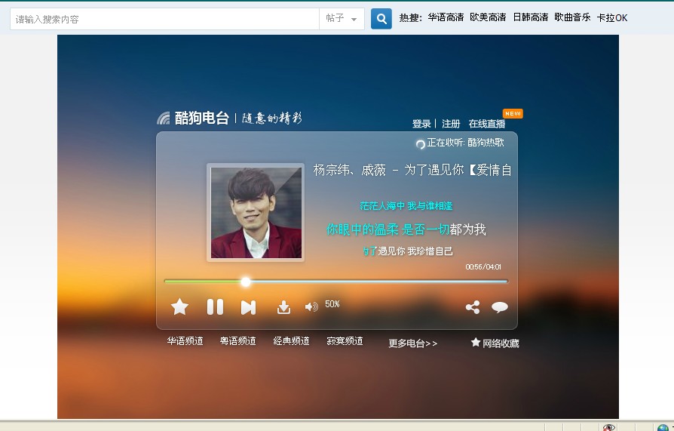Open the 日韩高清 hot search link
674x431 pixels.
(531, 17)
